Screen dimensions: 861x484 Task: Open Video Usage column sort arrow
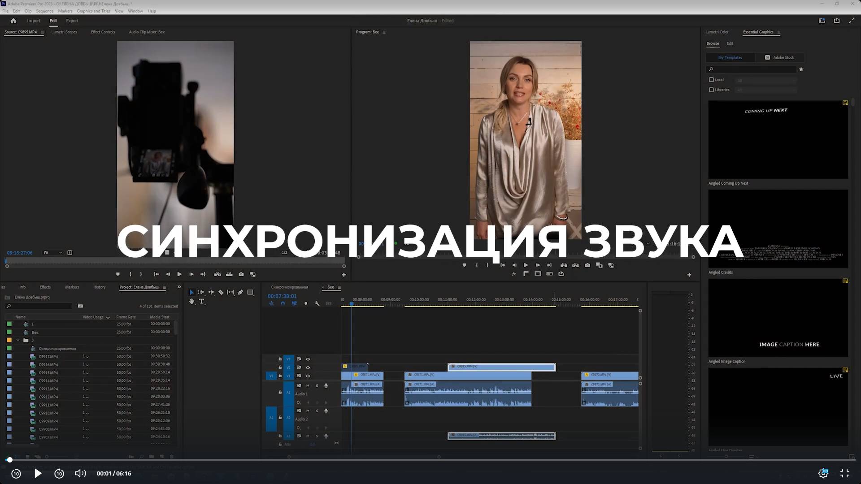click(108, 317)
